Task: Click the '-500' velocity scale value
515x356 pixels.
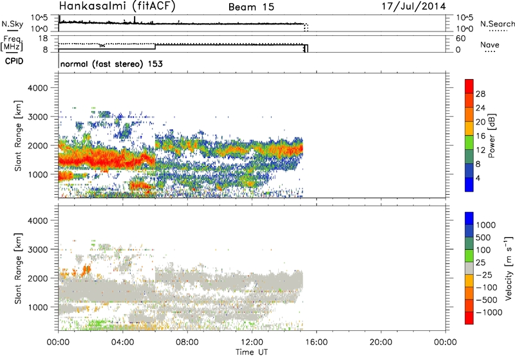Action: coord(487,299)
